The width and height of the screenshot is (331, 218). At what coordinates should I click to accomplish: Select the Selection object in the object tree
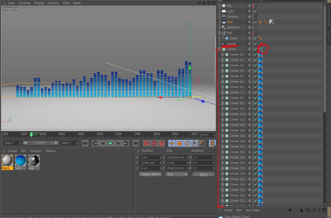pyautogui.click(x=233, y=27)
